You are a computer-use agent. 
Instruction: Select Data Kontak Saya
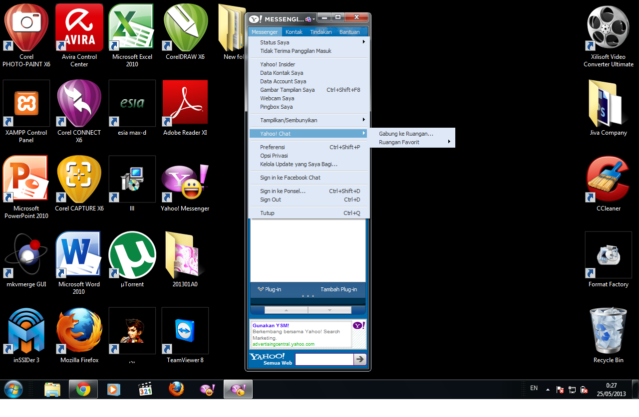[x=309, y=73]
